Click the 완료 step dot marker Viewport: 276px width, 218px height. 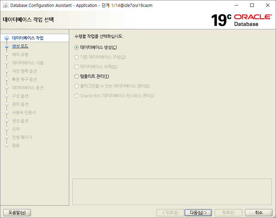pyautogui.click(x=7, y=146)
